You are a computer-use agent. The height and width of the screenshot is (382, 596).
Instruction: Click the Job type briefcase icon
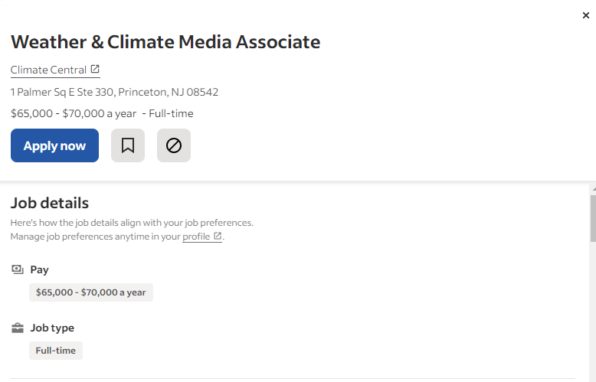18,328
